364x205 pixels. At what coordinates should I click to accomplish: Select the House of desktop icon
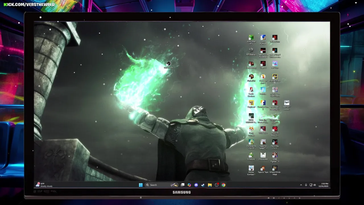(263, 79)
